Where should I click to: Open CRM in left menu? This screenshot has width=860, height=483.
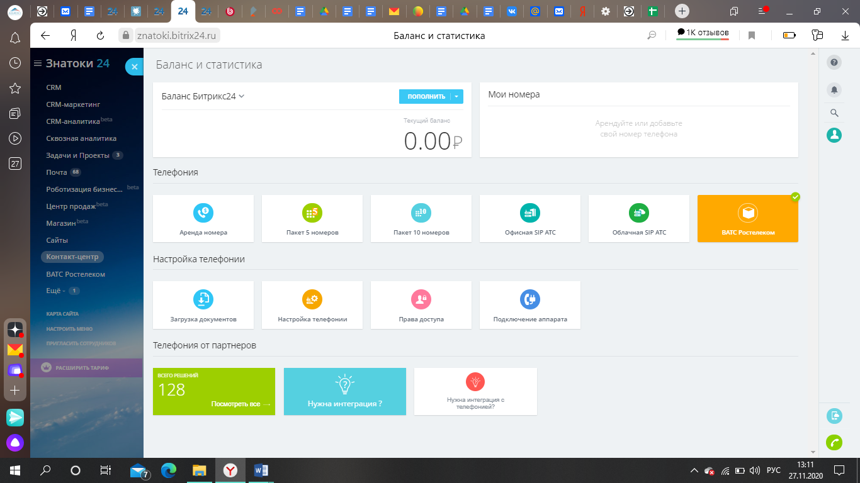(54, 87)
